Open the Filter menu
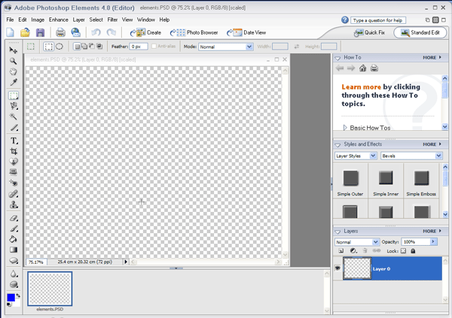Viewport: 452px width, 318px height. 112,20
